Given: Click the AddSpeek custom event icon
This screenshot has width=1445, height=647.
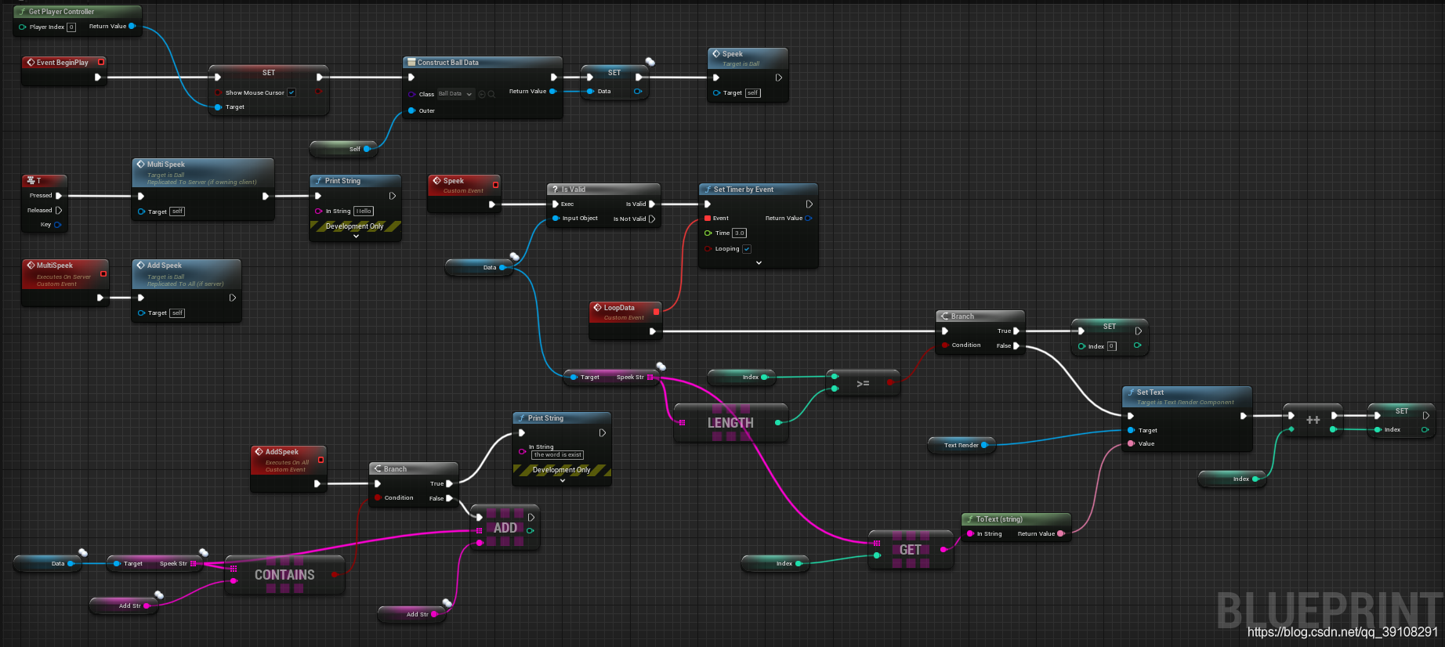Looking at the screenshot, I should click(259, 452).
